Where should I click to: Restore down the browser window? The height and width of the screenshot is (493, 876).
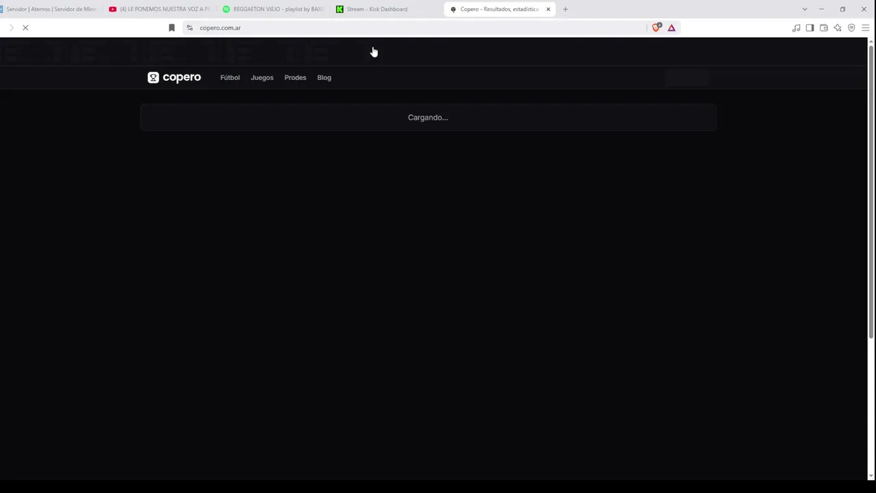coord(842,9)
